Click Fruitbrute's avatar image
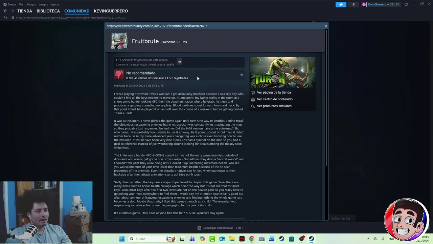This screenshot has height=244, width=433. [x=119, y=41]
